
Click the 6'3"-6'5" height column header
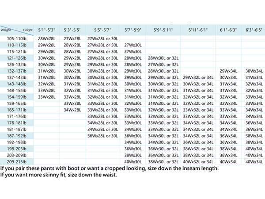click(x=254, y=30)
